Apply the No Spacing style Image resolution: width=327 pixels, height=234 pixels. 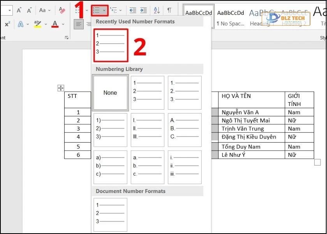pyautogui.click(x=230, y=18)
